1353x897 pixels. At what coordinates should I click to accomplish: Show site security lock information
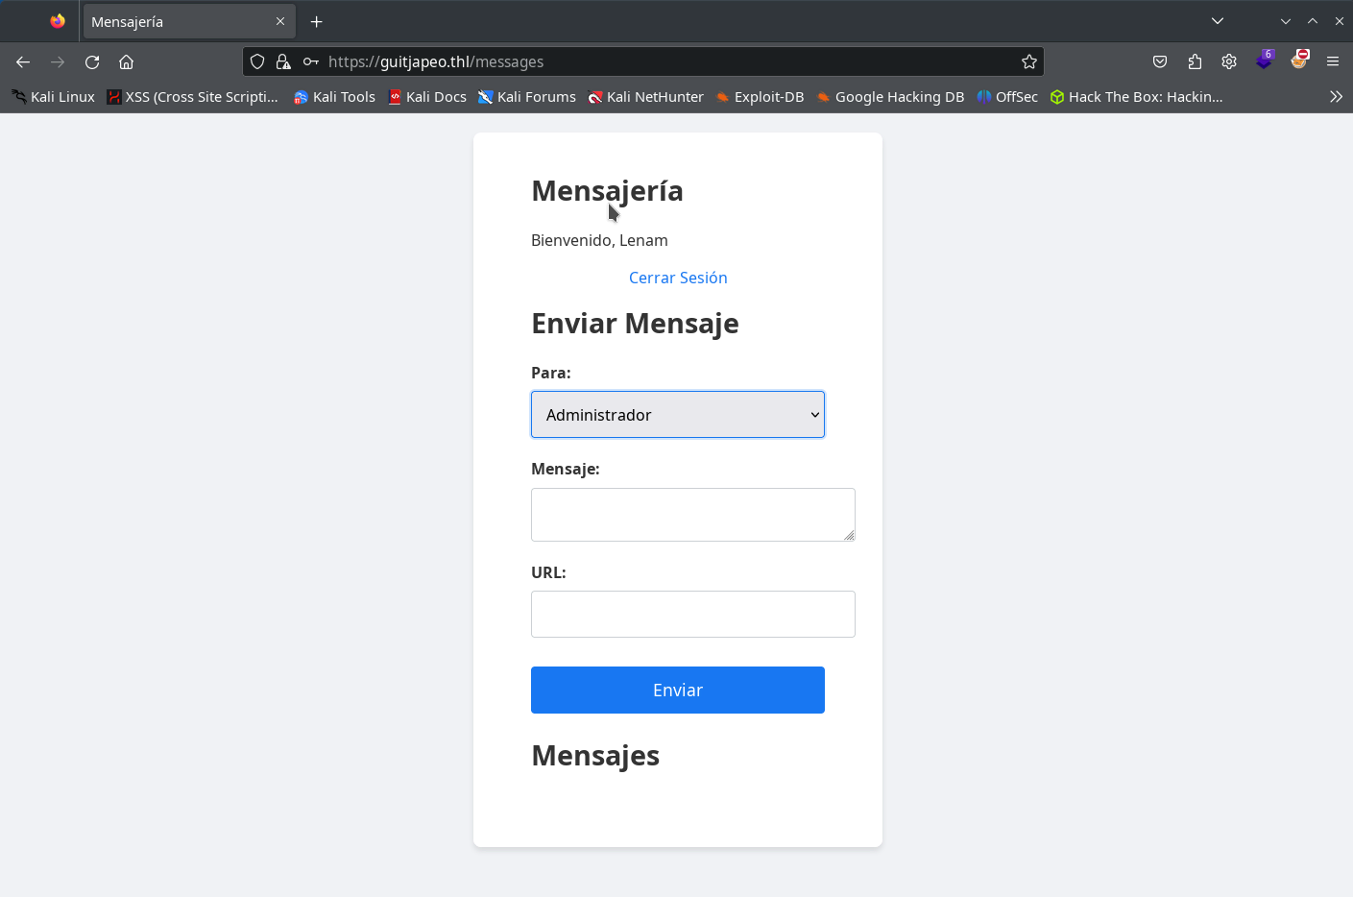pos(283,61)
